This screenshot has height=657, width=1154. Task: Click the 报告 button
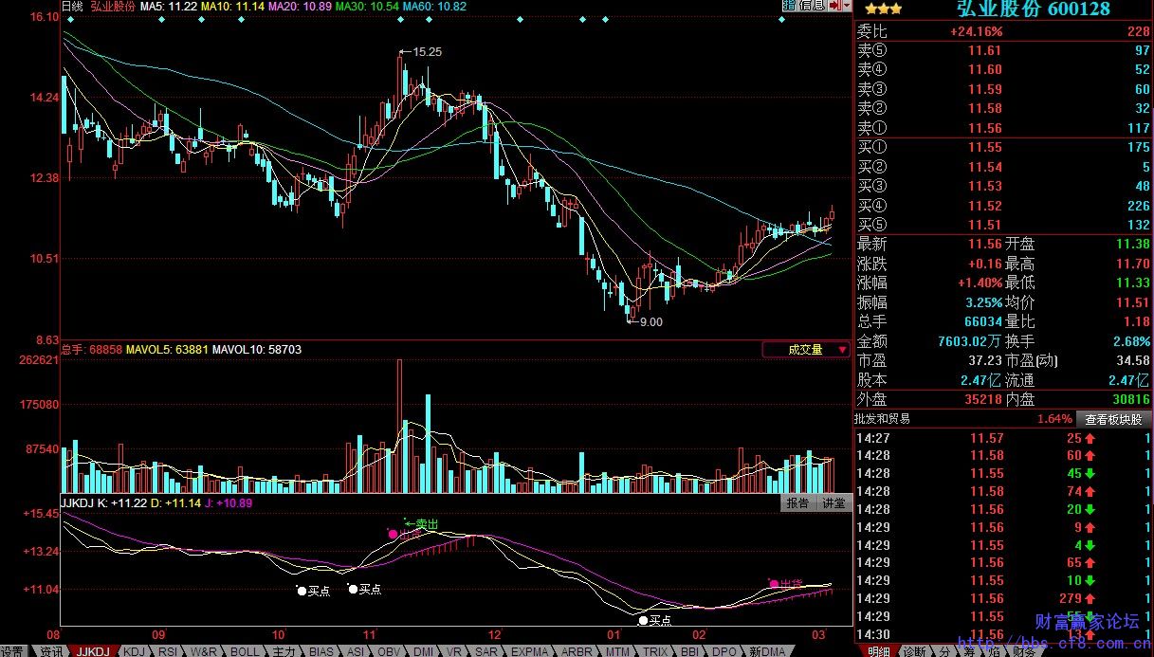pyautogui.click(x=798, y=502)
